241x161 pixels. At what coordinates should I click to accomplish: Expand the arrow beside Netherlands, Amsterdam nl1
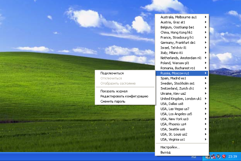click(206, 58)
